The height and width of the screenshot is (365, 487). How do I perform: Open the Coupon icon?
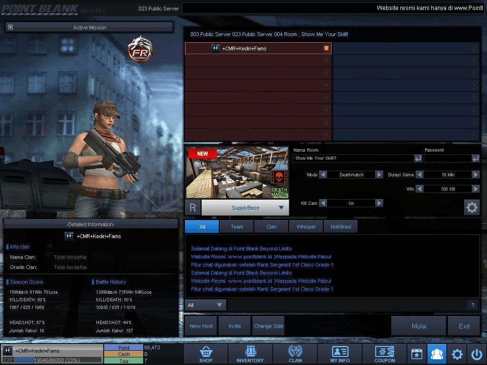(384, 354)
